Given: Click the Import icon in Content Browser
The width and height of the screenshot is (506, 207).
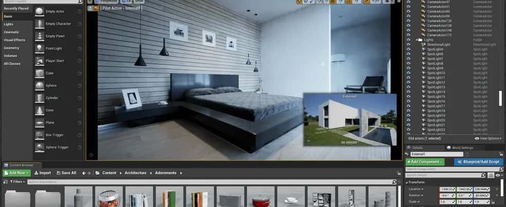Looking at the screenshot, I should point(37,173).
